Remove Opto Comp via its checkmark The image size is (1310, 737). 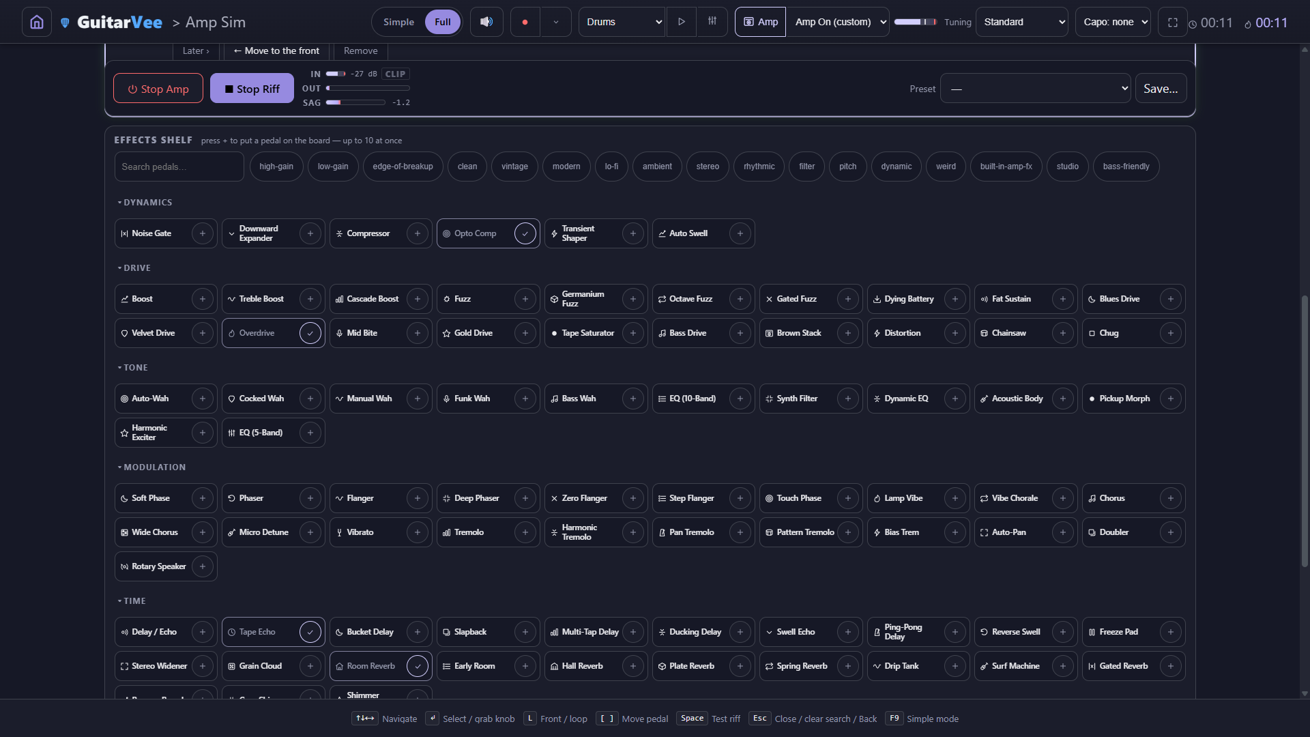pyautogui.click(x=525, y=233)
